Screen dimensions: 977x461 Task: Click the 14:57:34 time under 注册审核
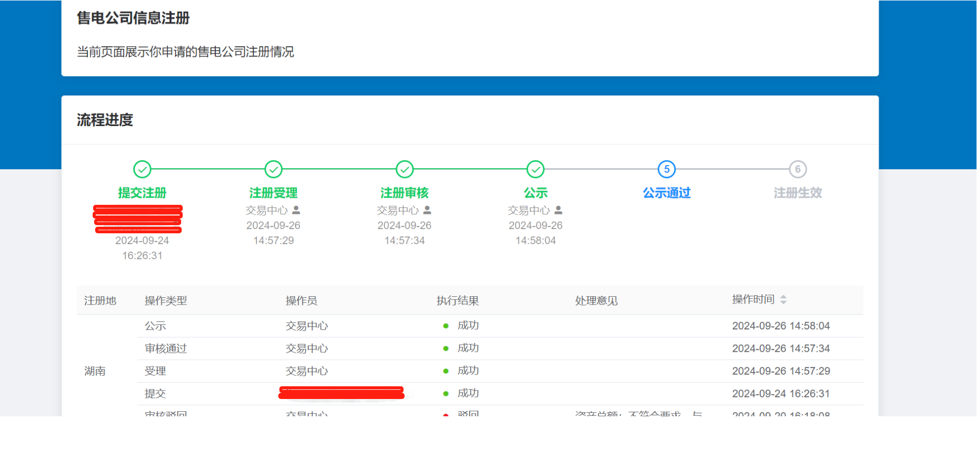(405, 240)
